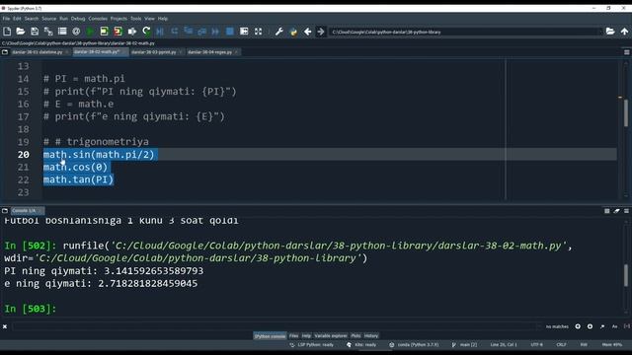632x355 pixels.
Task: Open PYTHONPATH manager python icon
Action: (x=293, y=32)
